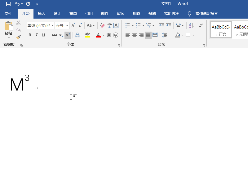The width and height of the screenshot is (248, 186).
Task: Toggle bold formatting
Action: coord(30,35)
